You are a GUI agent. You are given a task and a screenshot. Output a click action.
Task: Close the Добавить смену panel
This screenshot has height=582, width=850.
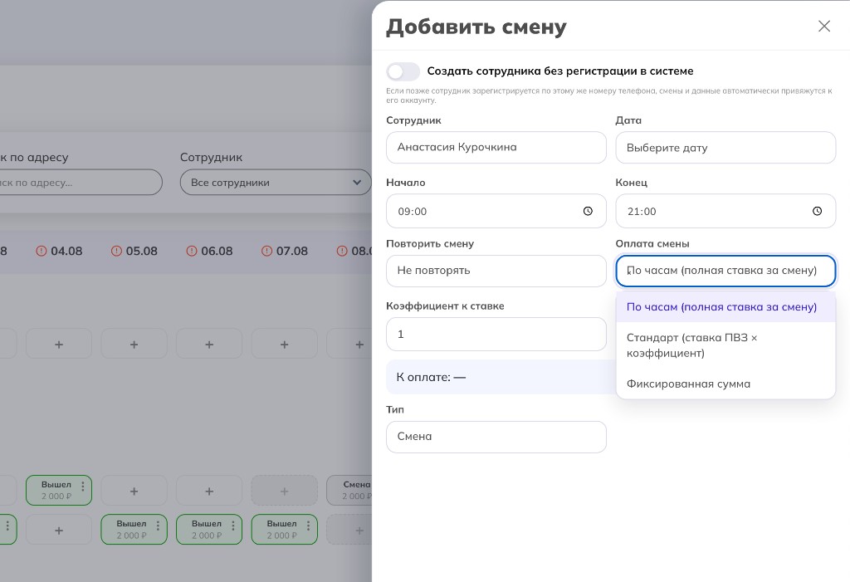pos(824,26)
